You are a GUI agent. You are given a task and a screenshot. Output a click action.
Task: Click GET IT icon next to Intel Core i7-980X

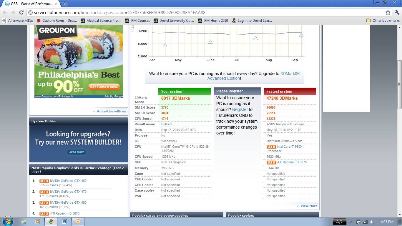point(271,147)
